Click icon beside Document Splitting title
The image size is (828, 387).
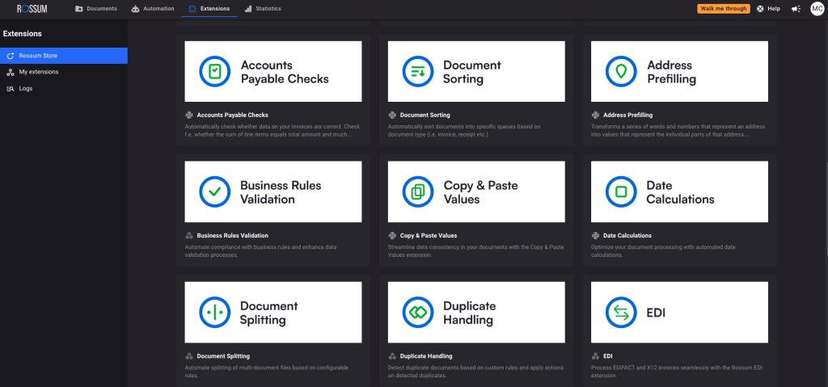click(x=189, y=355)
